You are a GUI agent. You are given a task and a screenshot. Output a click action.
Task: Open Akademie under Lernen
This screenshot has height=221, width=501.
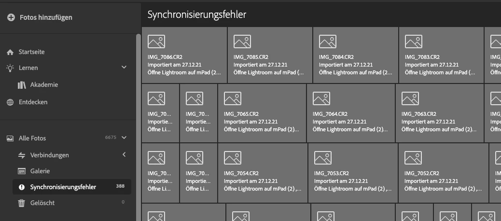(x=44, y=84)
